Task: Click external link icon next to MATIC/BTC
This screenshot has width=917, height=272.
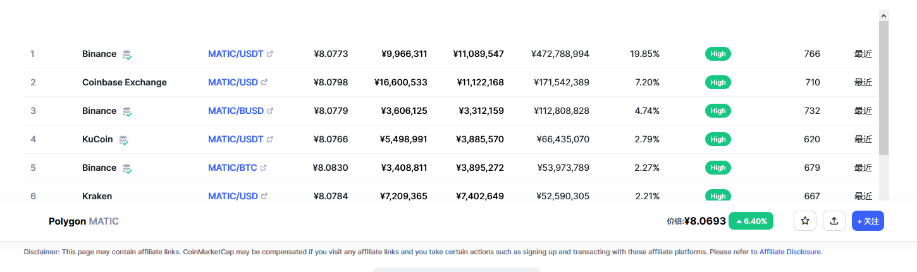Action: (x=264, y=168)
